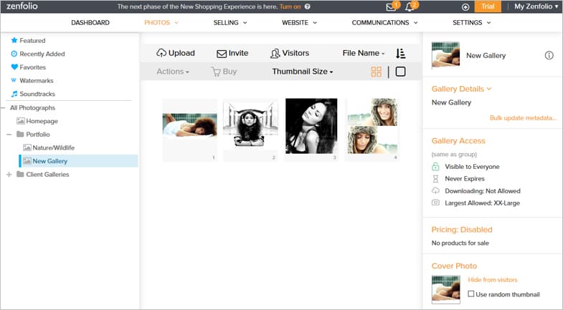The image size is (563, 310).
Task: Click the Never Expires hourglass icon
Action: 435,179
